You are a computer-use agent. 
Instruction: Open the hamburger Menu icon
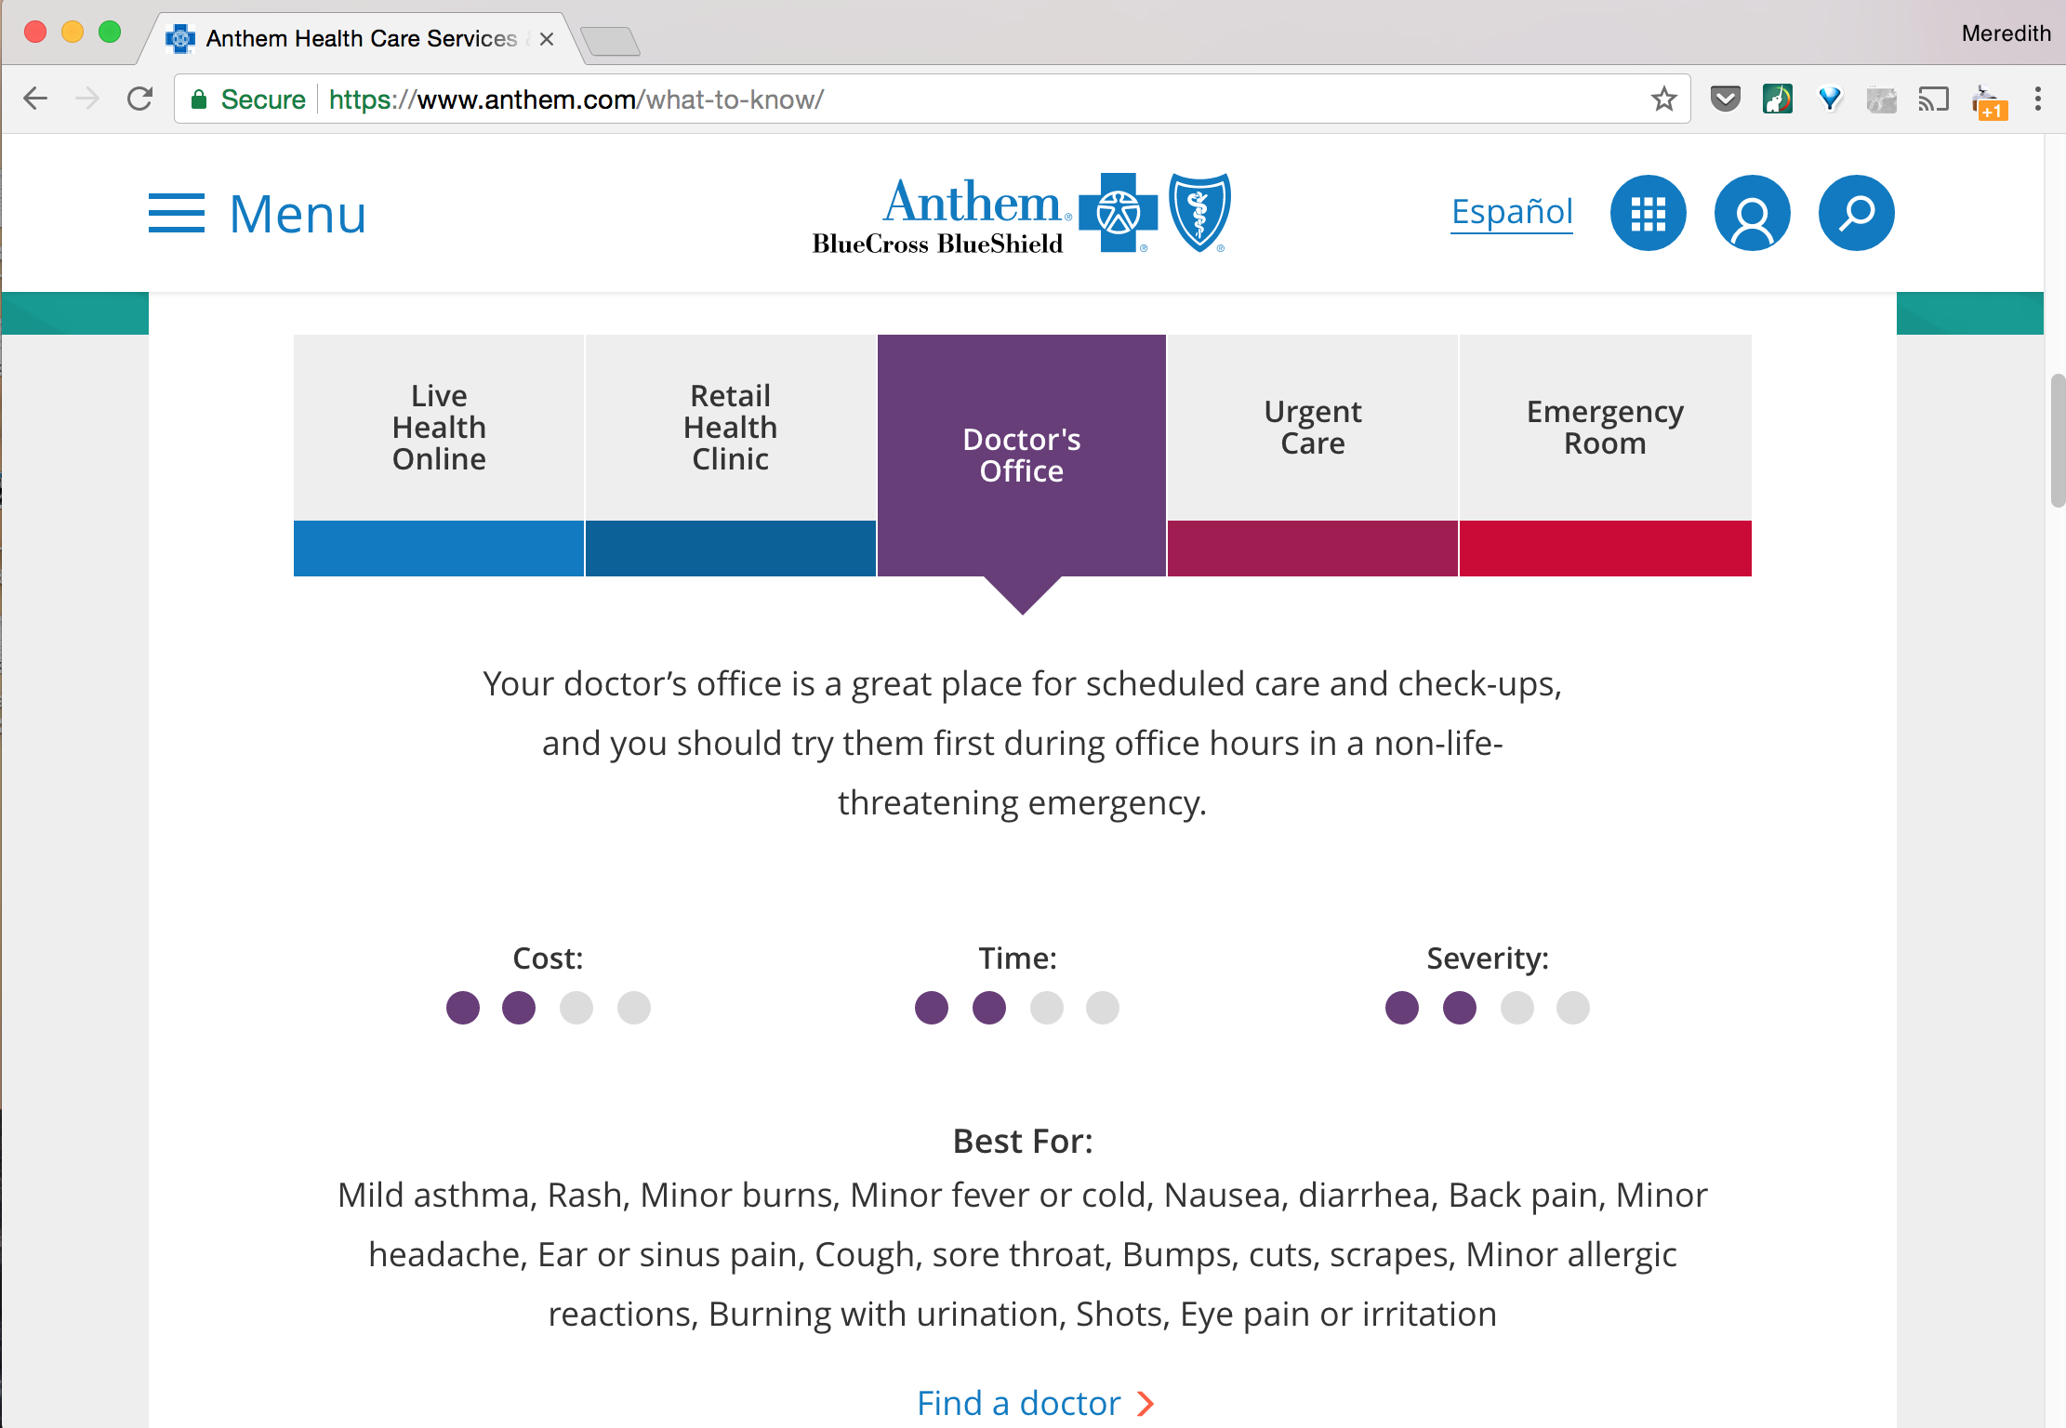click(x=177, y=214)
